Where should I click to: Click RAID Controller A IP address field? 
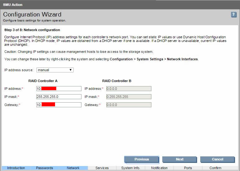tap(59, 89)
